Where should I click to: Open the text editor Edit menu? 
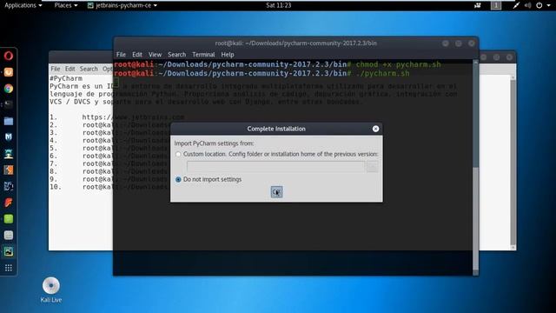[69, 69]
